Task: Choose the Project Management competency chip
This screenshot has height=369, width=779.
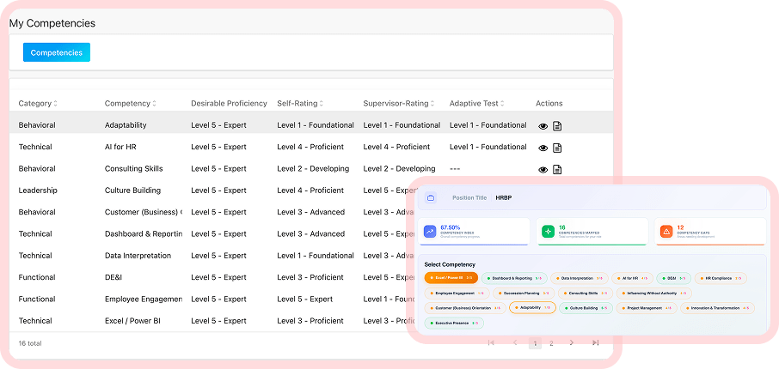Action: pyautogui.click(x=647, y=308)
